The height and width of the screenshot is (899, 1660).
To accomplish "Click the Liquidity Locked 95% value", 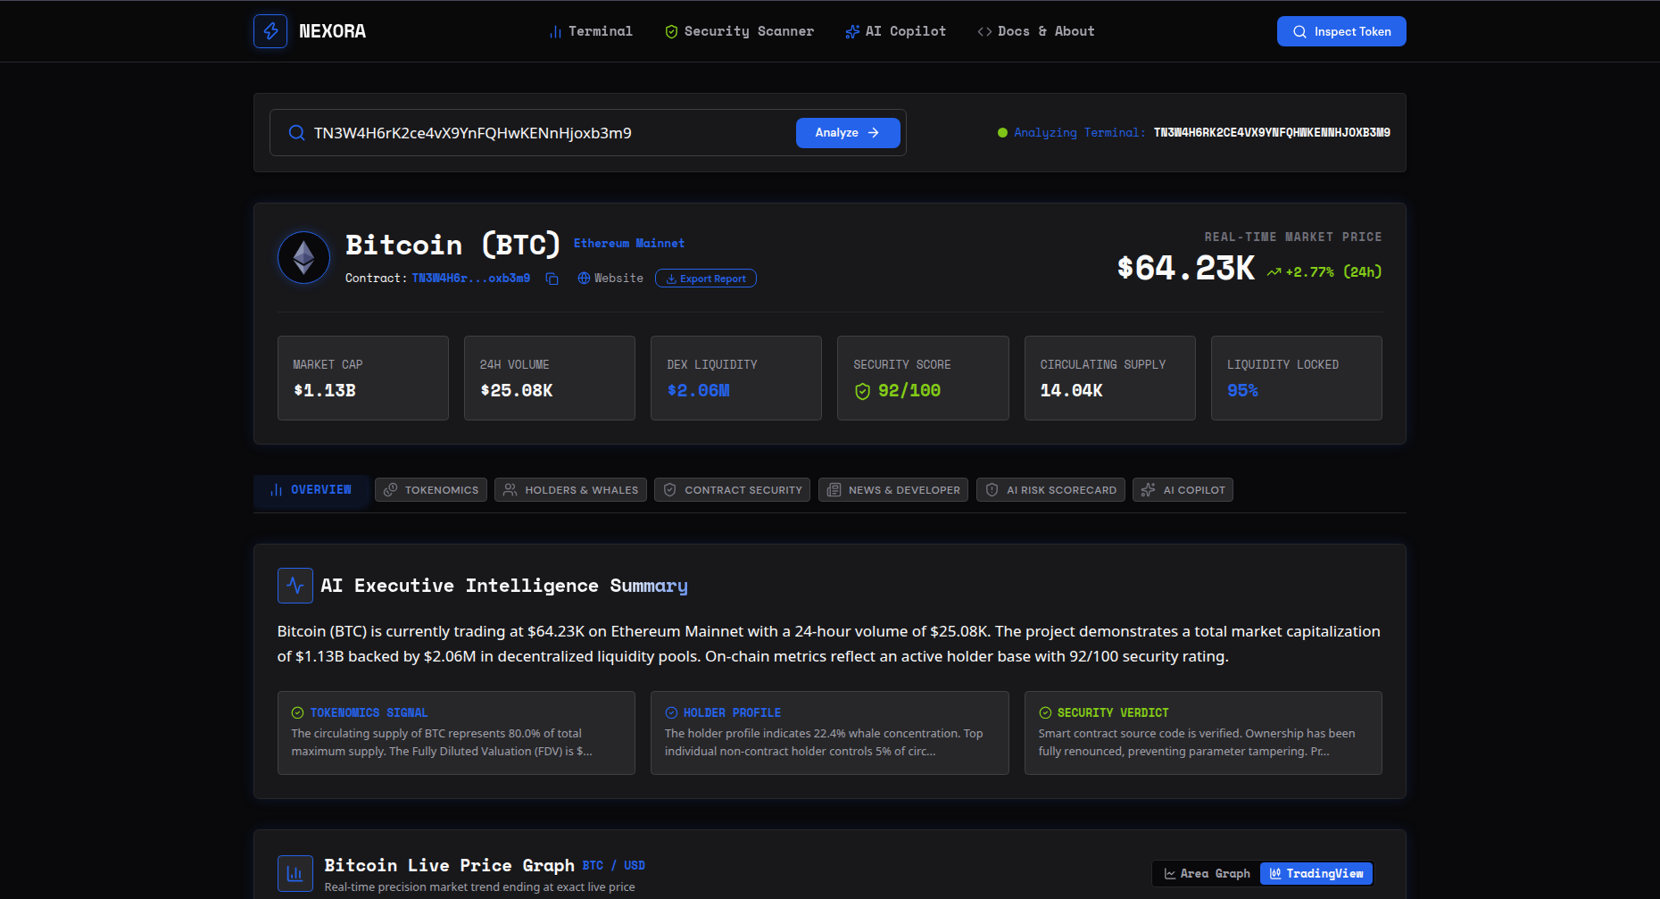I will click(1242, 391).
